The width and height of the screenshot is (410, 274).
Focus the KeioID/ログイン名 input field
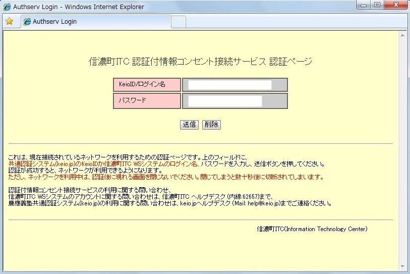point(230,85)
